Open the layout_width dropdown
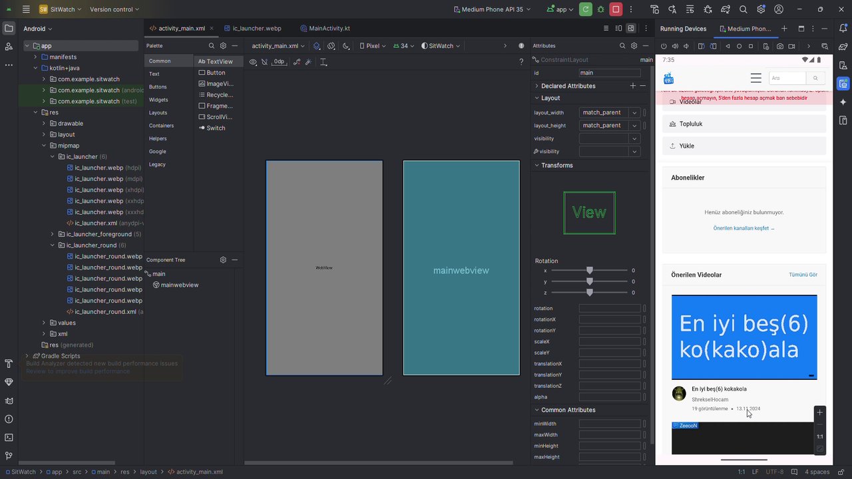The height and width of the screenshot is (479, 852). point(634,112)
